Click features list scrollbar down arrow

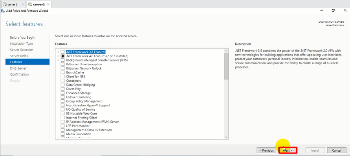(x=226, y=137)
